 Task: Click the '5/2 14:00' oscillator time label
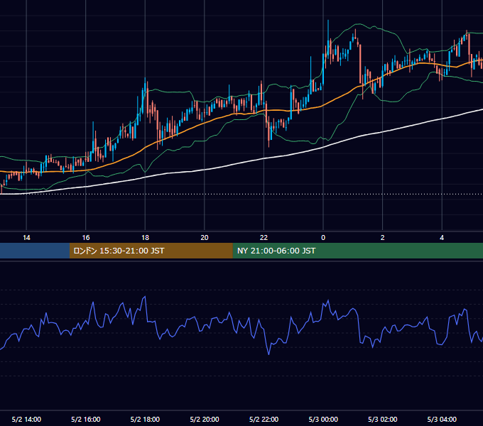click(26, 419)
